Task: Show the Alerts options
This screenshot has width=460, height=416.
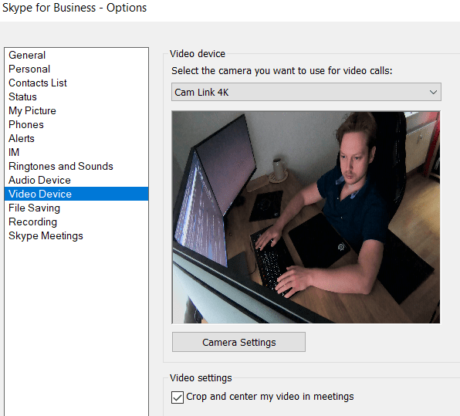Action: coord(22,138)
